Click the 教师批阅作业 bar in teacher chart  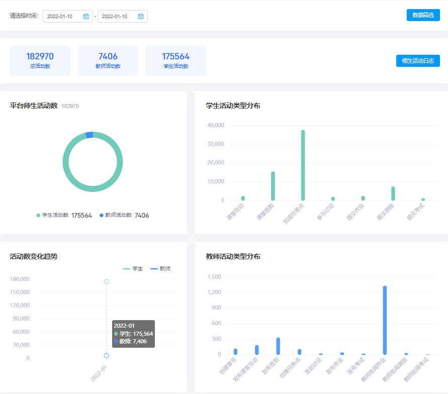(x=385, y=321)
